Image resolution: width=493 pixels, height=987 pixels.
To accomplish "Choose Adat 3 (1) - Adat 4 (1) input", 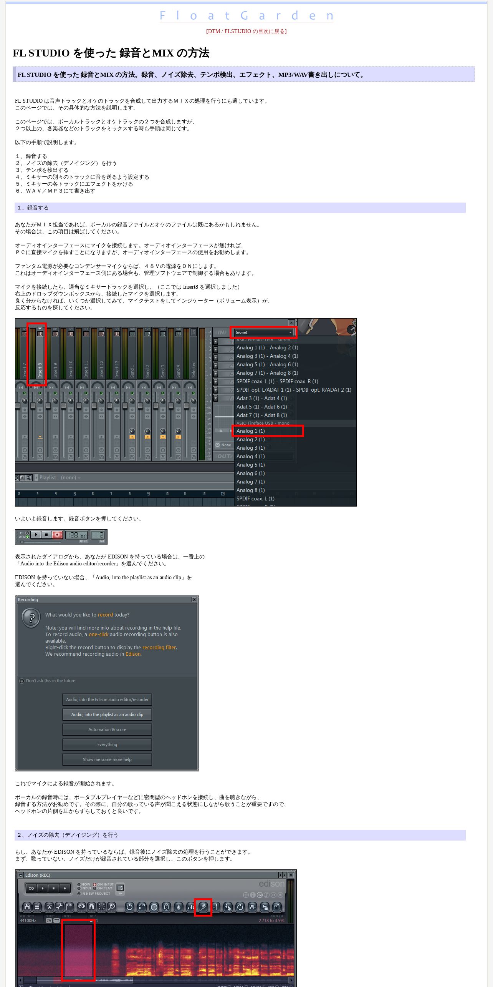I will click(x=261, y=398).
